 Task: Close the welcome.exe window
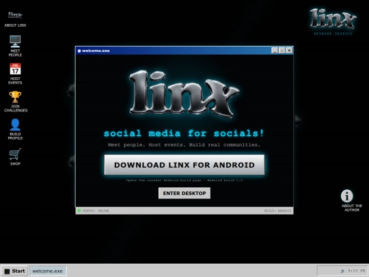(x=289, y=51)
